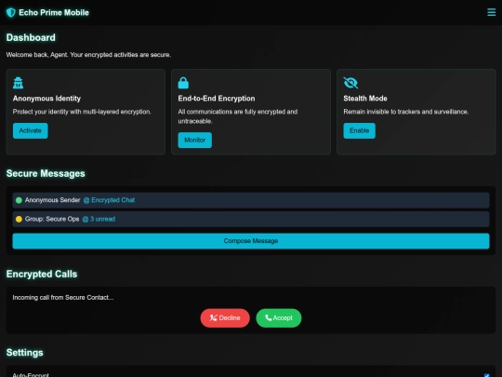Click the Dashboard heading

[x=31, y=38]
